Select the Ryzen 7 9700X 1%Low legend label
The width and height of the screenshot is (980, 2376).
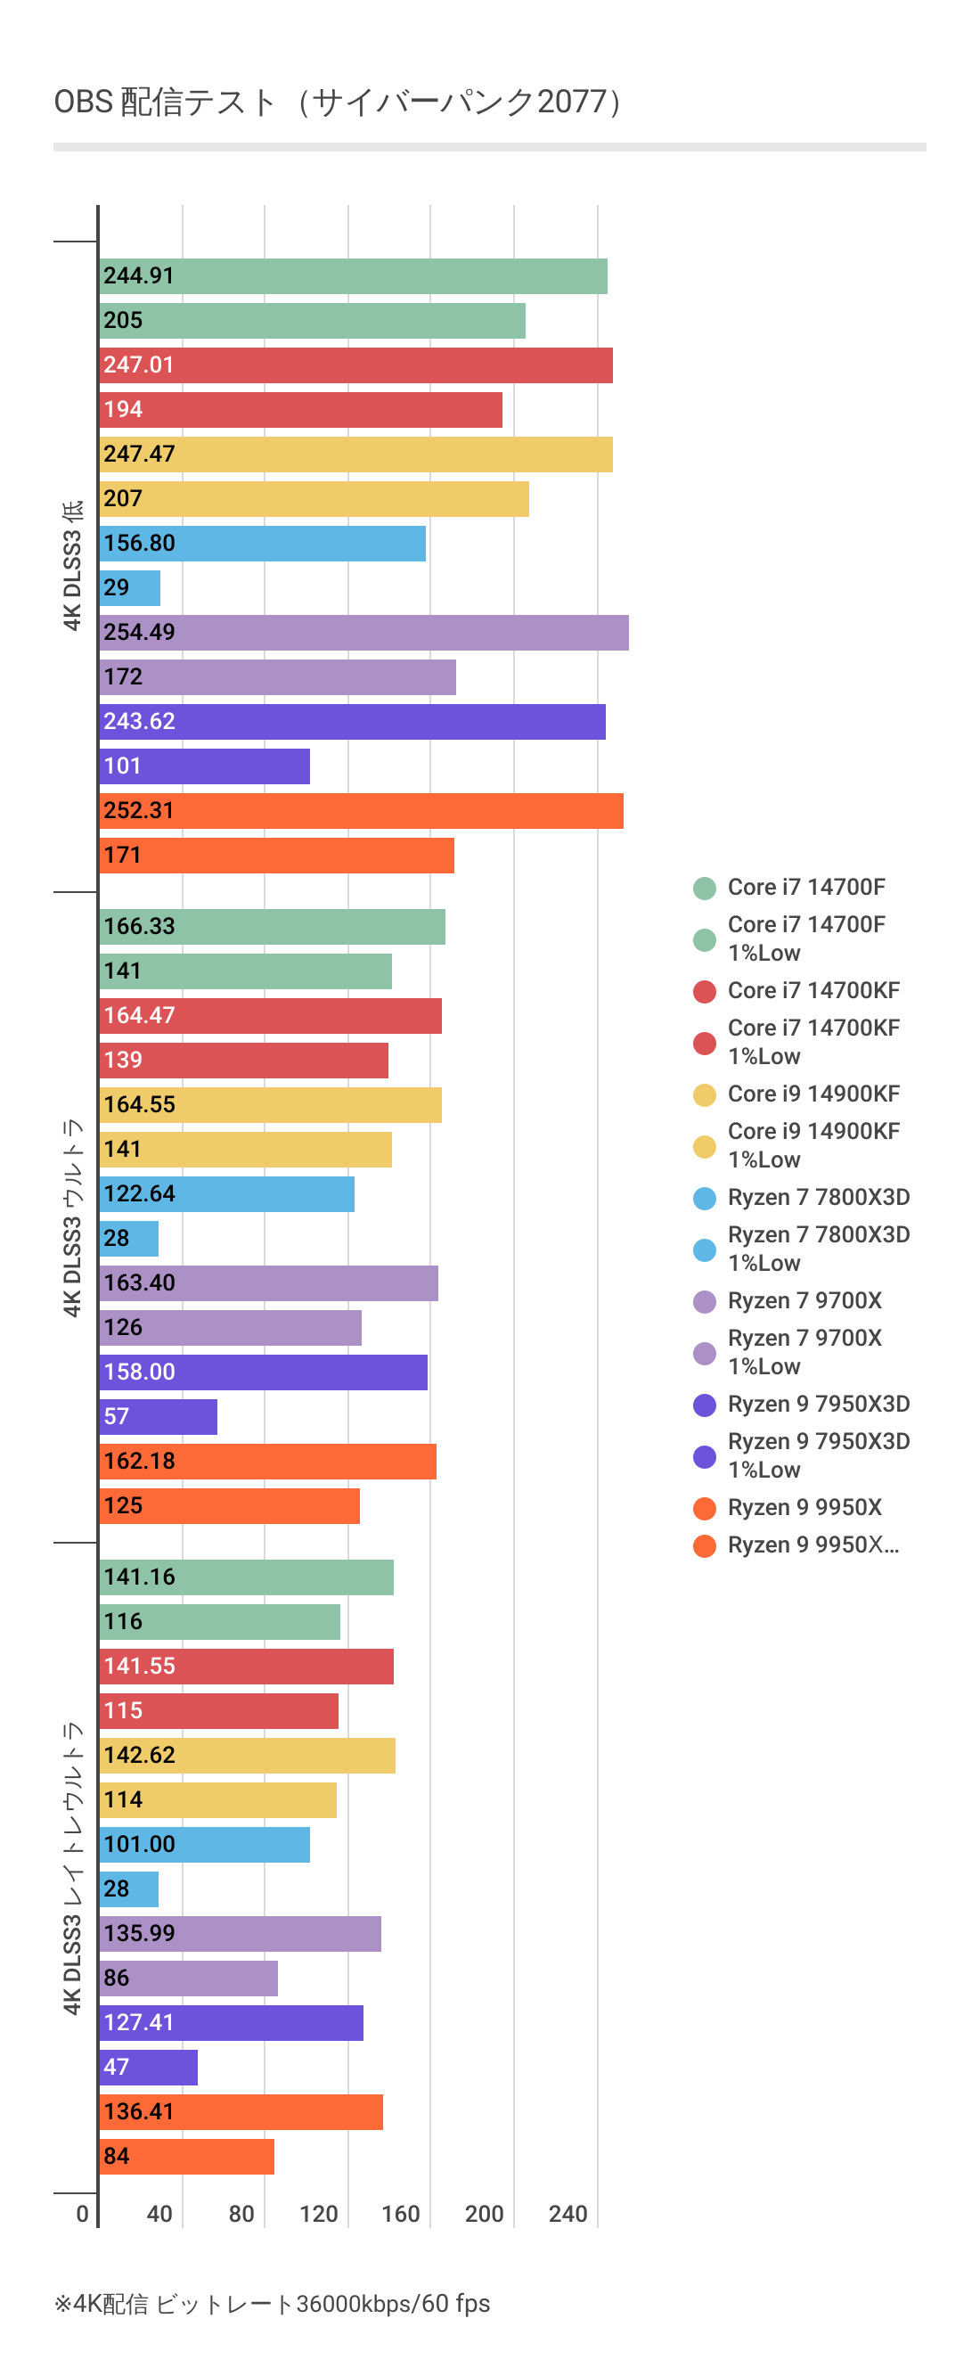[x=804, y=1352]
